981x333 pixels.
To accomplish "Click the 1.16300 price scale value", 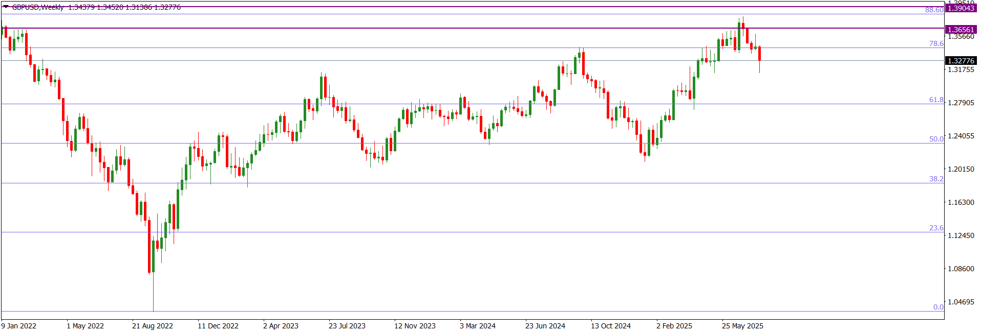I will pyautogui.click(x=961, y=202).
